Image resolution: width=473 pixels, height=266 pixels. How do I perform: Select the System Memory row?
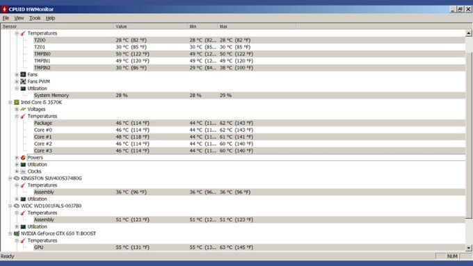pos(249,95)
